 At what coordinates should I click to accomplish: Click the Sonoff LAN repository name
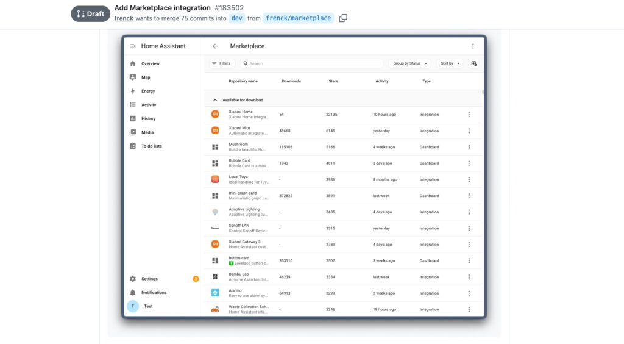click(x=239, y=225)
